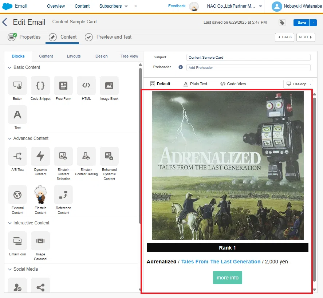Switch to Code View

pyautogui.click(x=233, y=84)
